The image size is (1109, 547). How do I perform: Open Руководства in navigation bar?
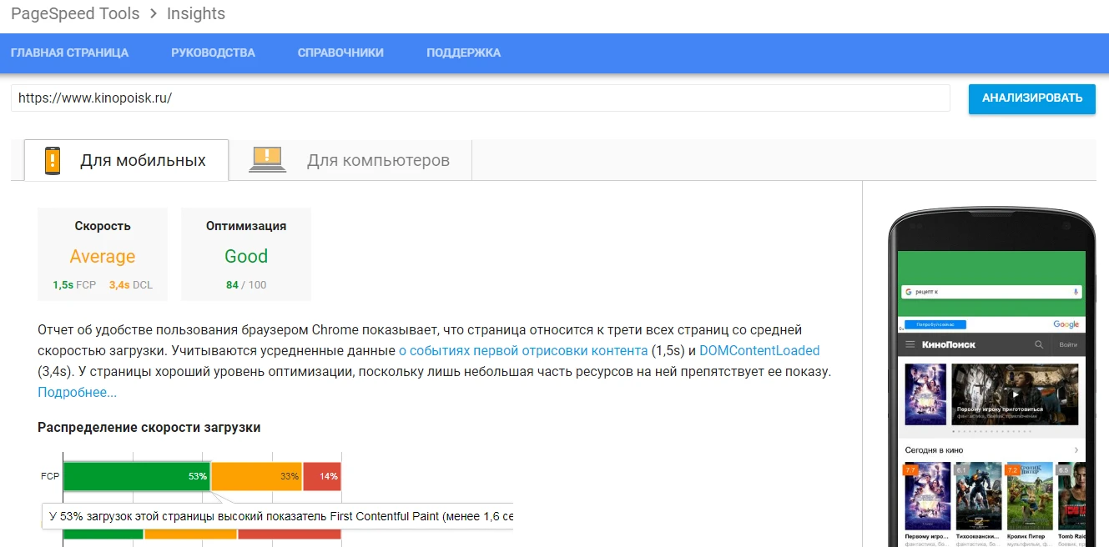[213, 53]
